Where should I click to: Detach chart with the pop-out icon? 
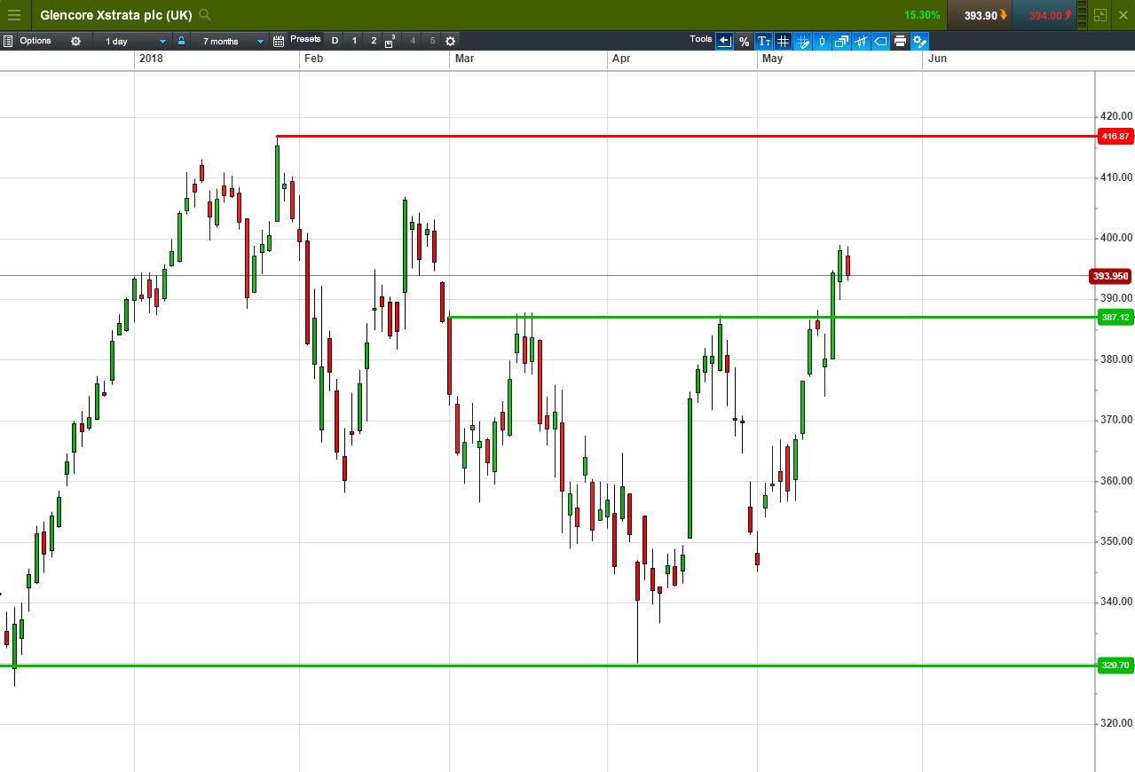click(x=1100, y=15)
